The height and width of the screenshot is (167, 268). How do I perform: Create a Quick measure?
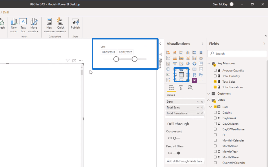pyautogui.click(x=61, y=25)
